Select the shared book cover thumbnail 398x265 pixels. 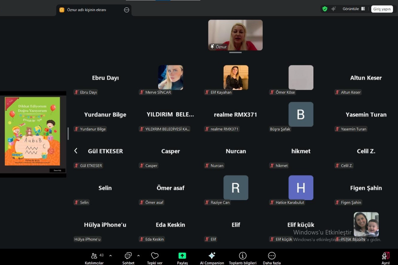coord(33,131)
